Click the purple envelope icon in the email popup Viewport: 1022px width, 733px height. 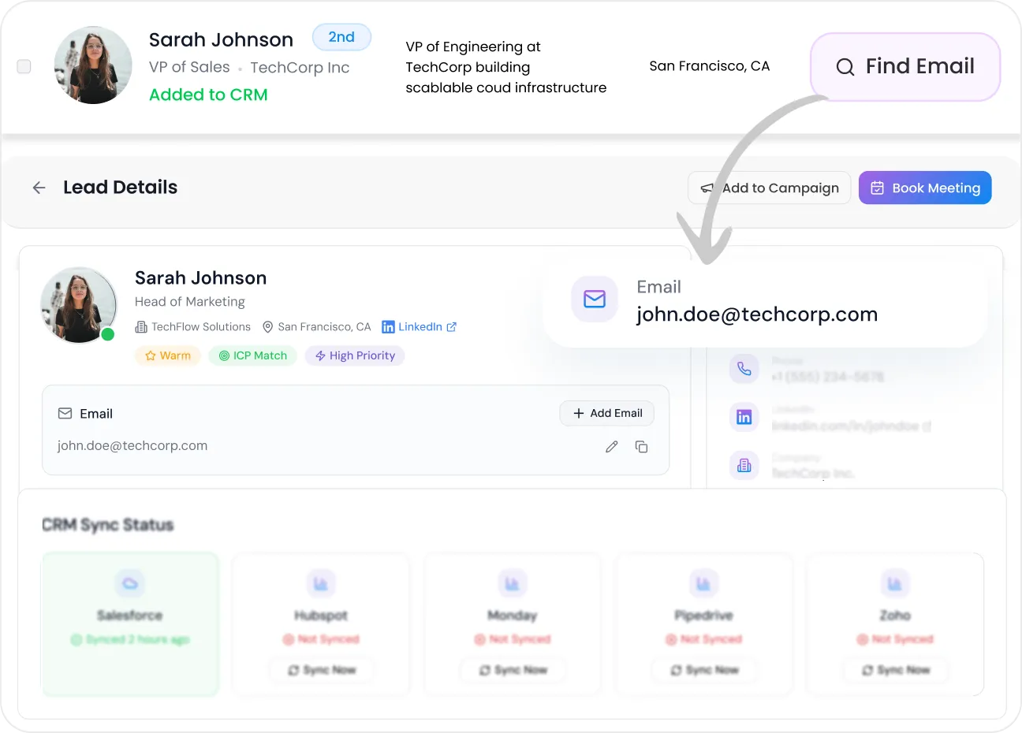click(595, 299)
